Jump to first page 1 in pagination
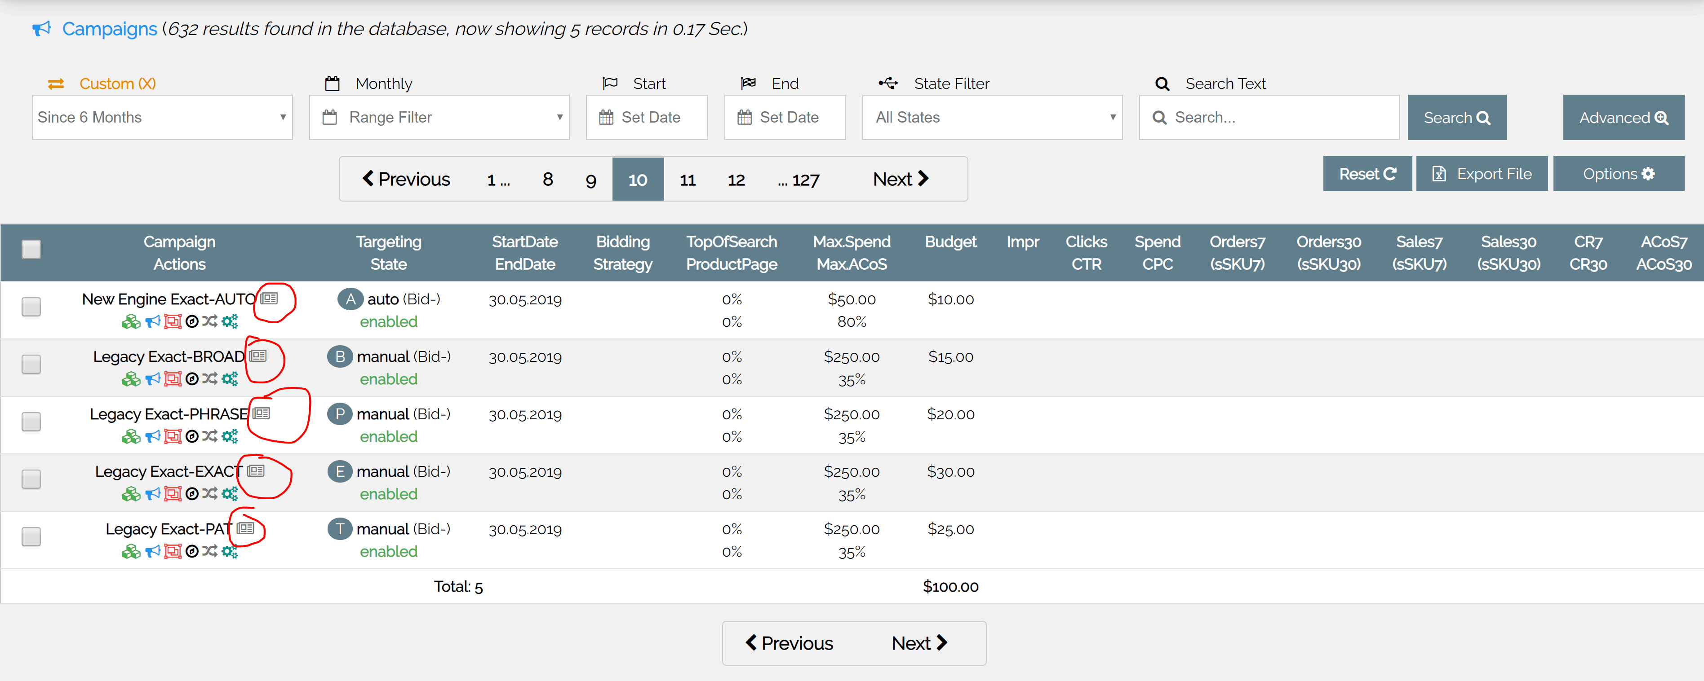 [x=498, y=180]
